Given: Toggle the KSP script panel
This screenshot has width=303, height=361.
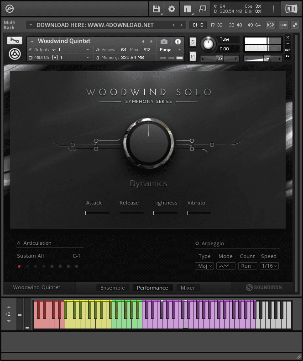Looking at the screenshot, I should 271,25.
